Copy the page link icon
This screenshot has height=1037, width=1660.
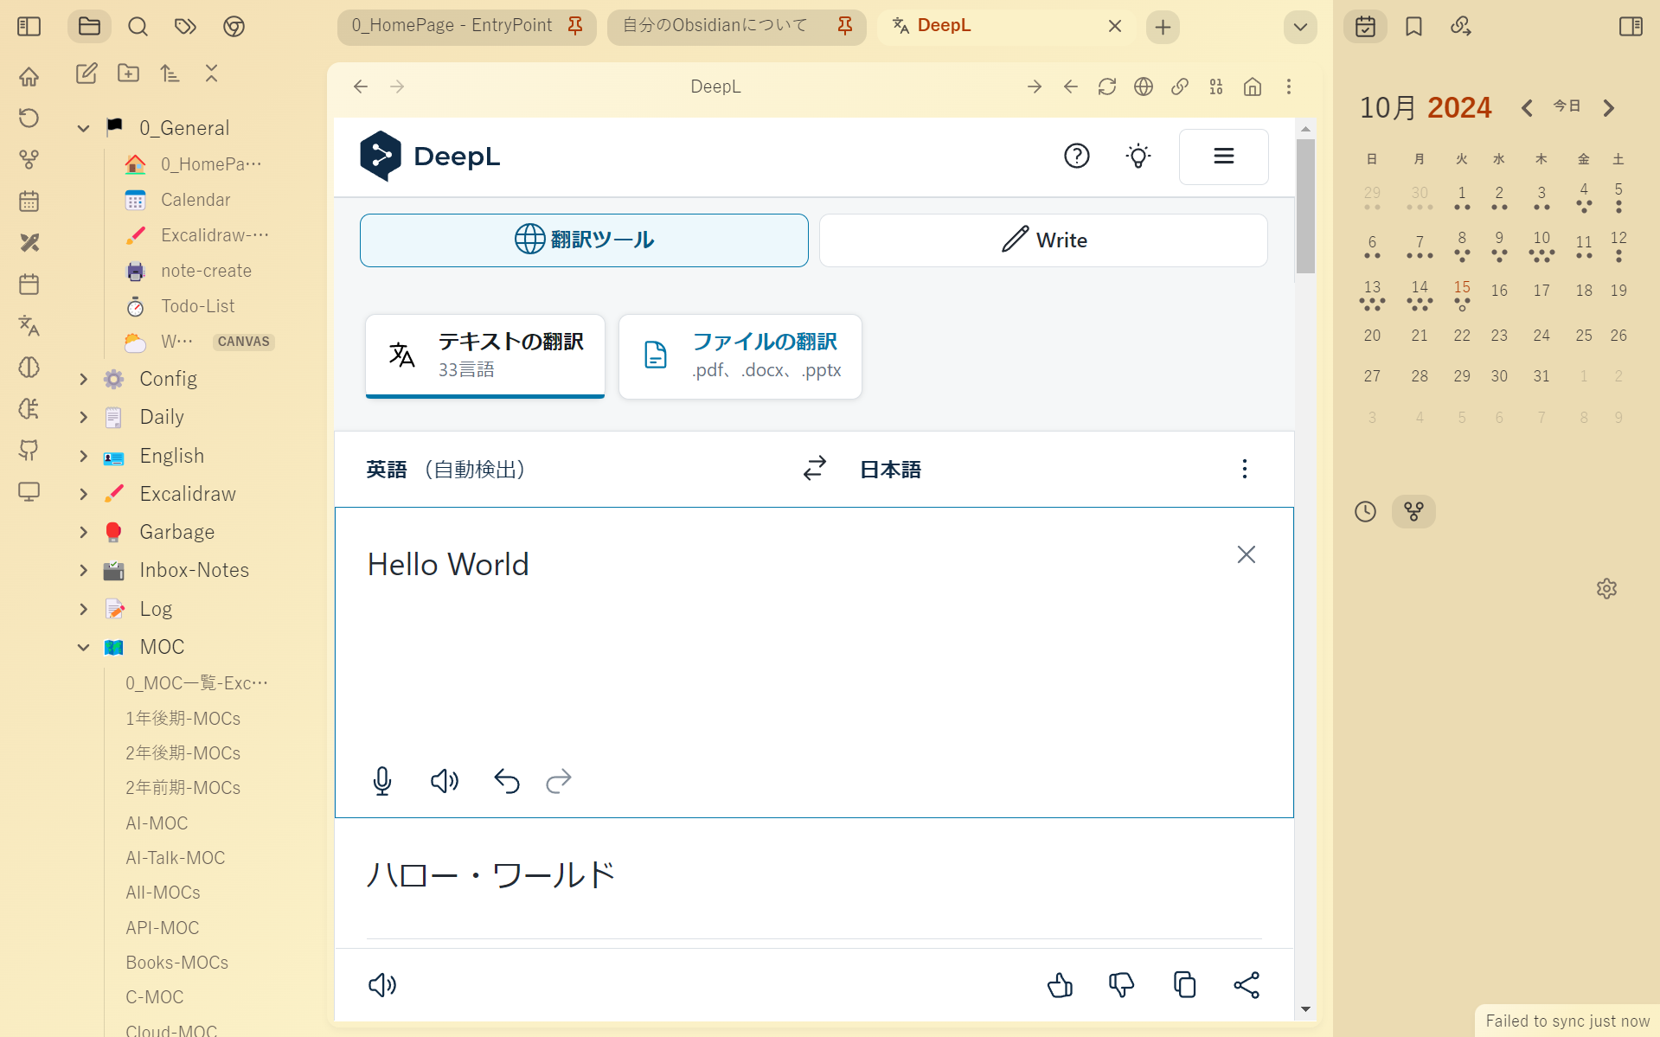point(1180,86)
